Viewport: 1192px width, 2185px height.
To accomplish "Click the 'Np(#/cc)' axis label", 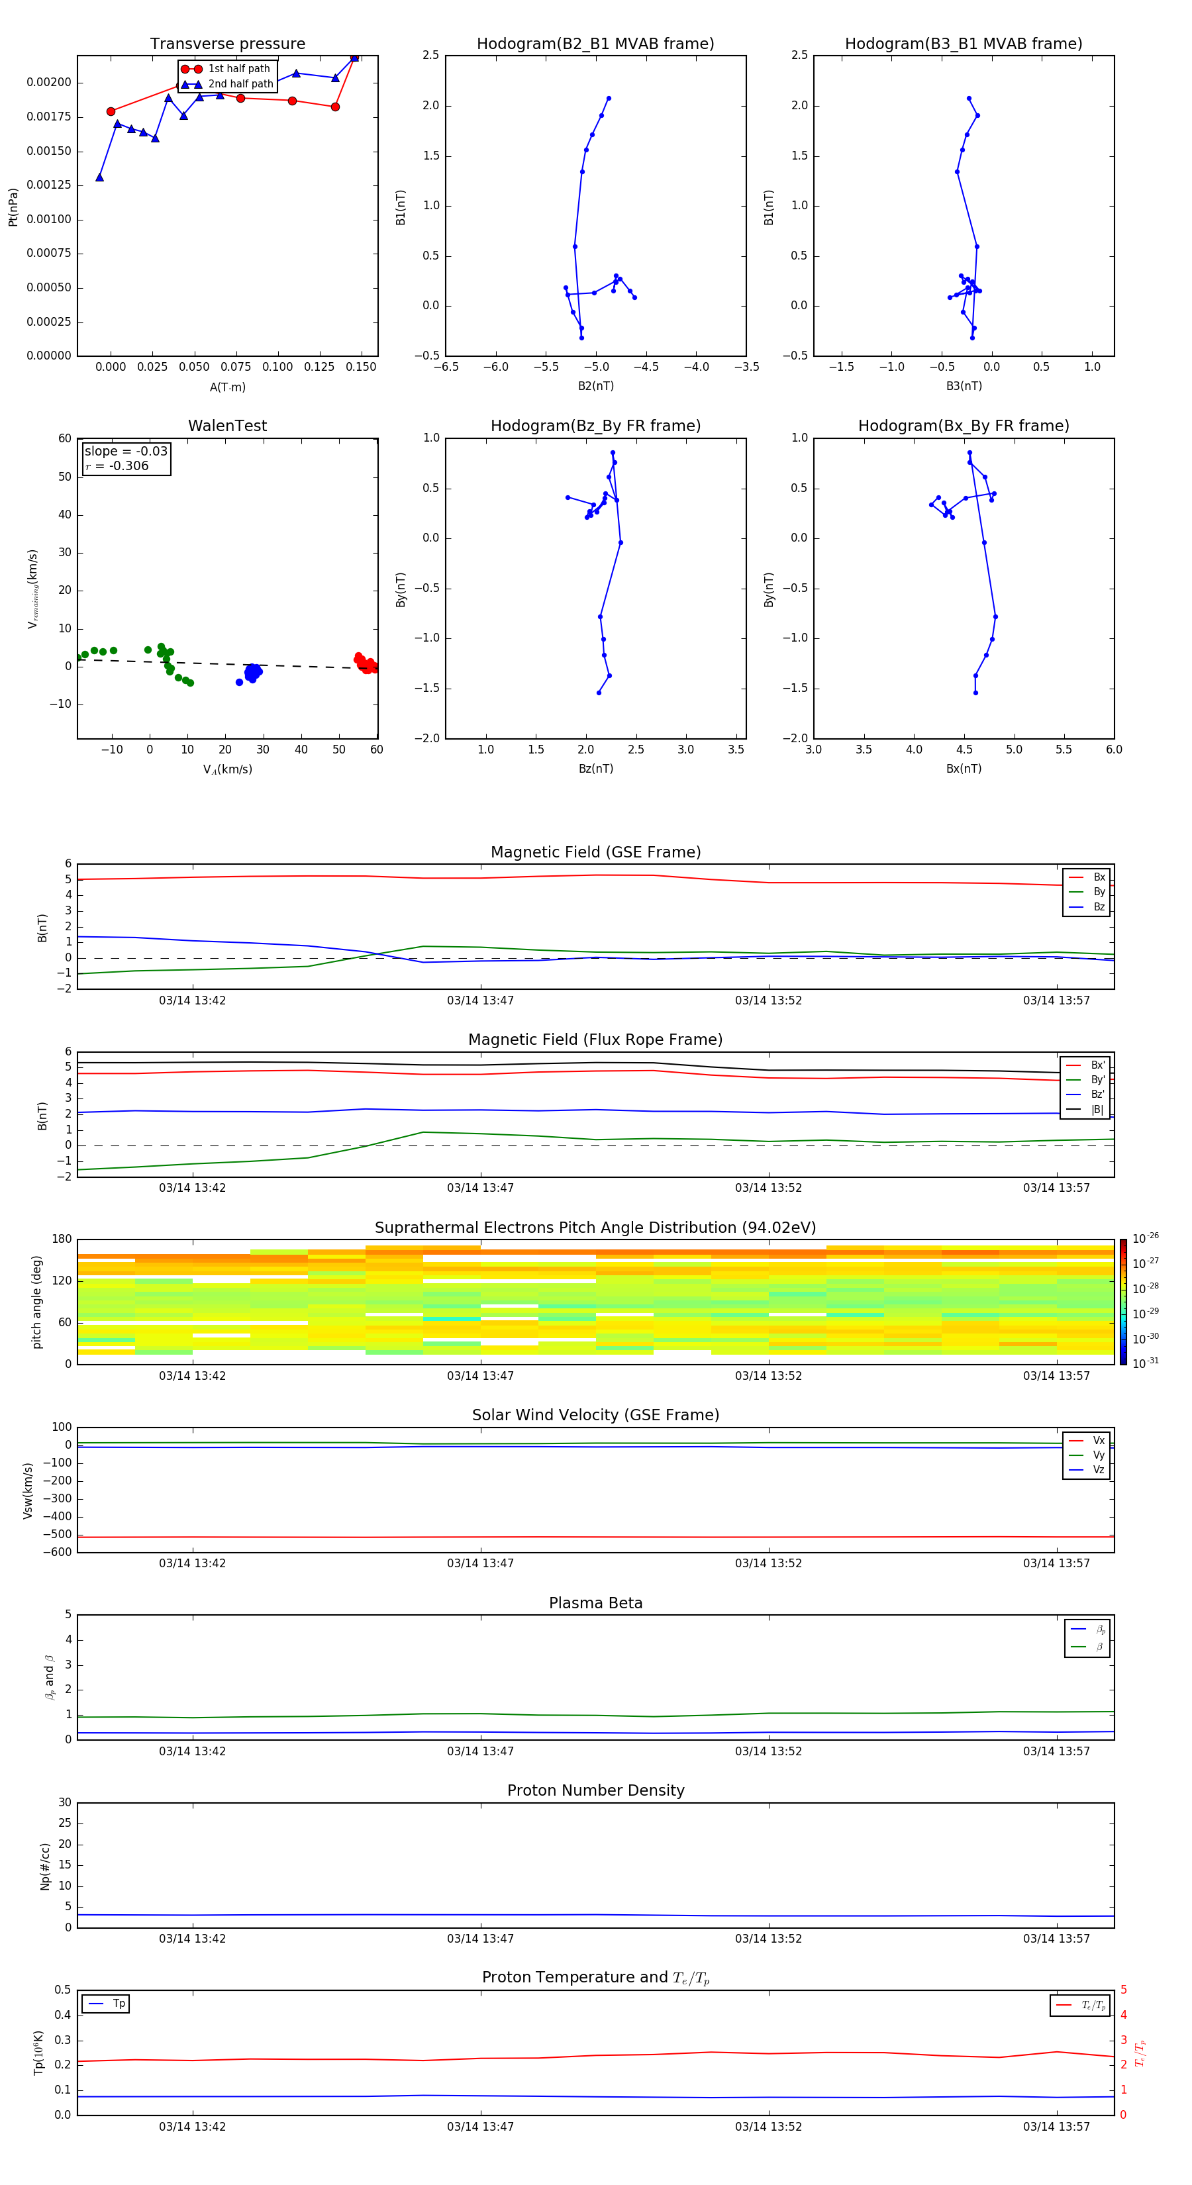I will point(45,1866).
